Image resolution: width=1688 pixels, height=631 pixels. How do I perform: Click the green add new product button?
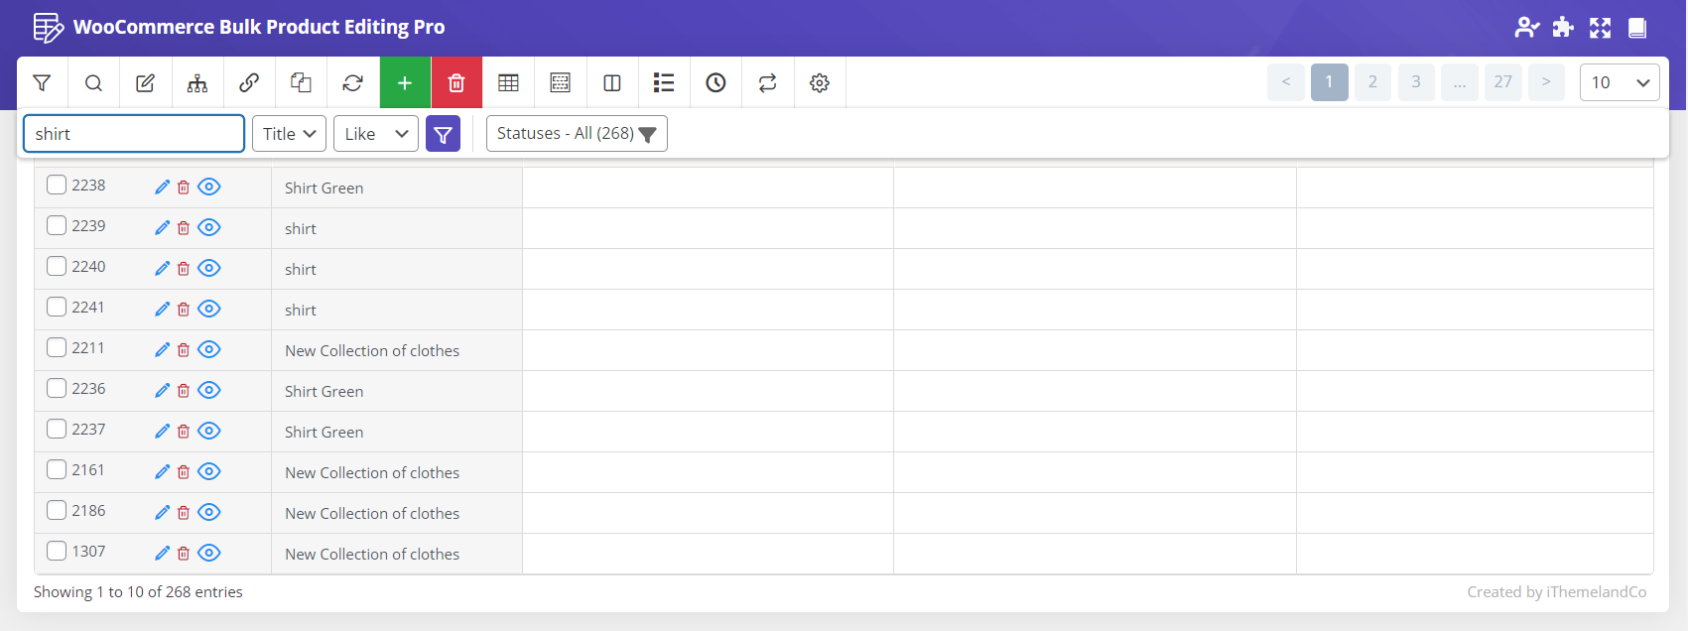tap(405, 83)
